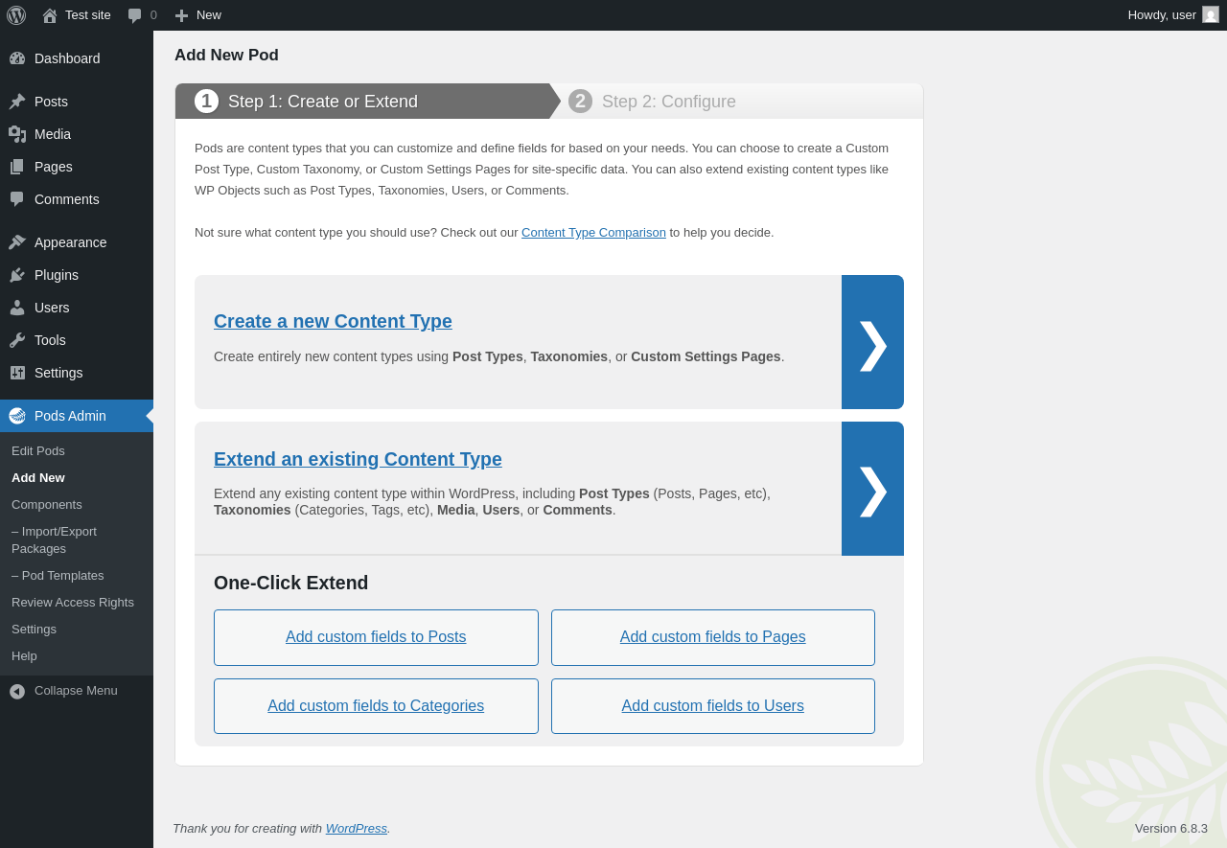
Task: Expand Create a new Content Type arrow
Action: pyautogui.click(x=872, y=342)
